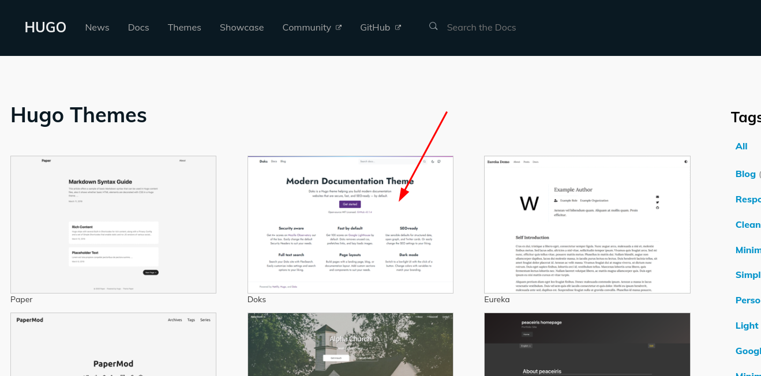Click the Doks theme name link
Screen dimensions: 761x376
(x=257, y=299)
